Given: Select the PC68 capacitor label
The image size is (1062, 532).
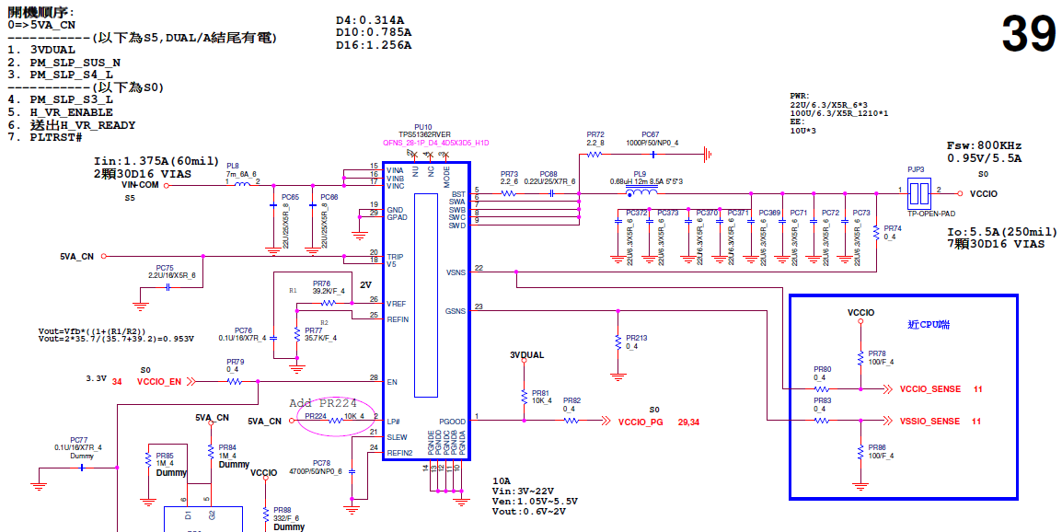Looking at the screenshot, I should 548,173.
